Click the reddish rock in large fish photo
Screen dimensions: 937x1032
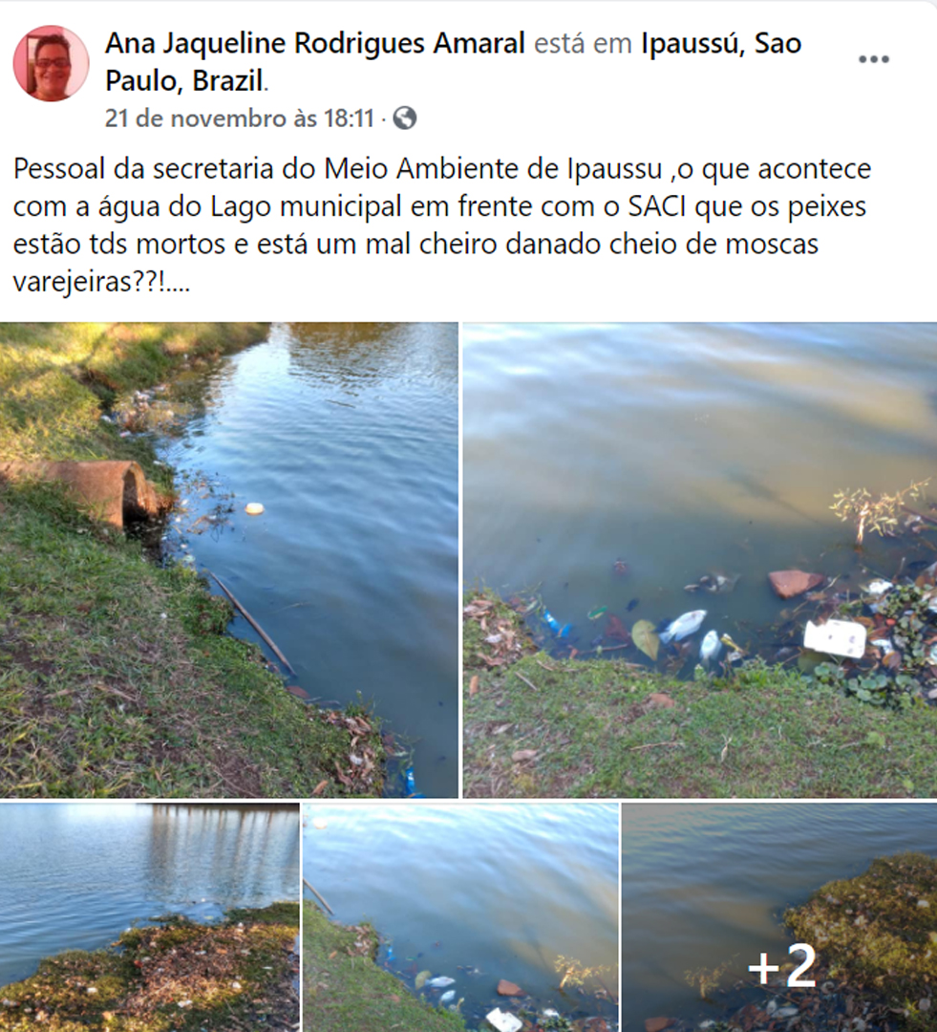[x=796, y=583]
